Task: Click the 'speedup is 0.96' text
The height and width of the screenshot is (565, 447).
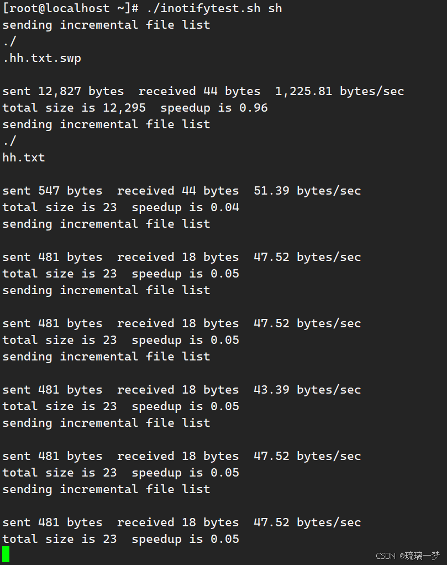Action: pos(214,108)
